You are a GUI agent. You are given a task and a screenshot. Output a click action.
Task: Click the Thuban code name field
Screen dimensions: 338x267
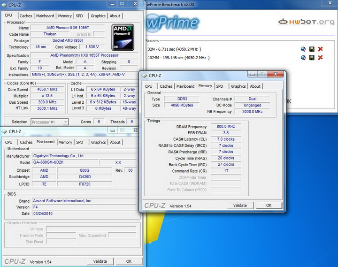click(50, 34)
